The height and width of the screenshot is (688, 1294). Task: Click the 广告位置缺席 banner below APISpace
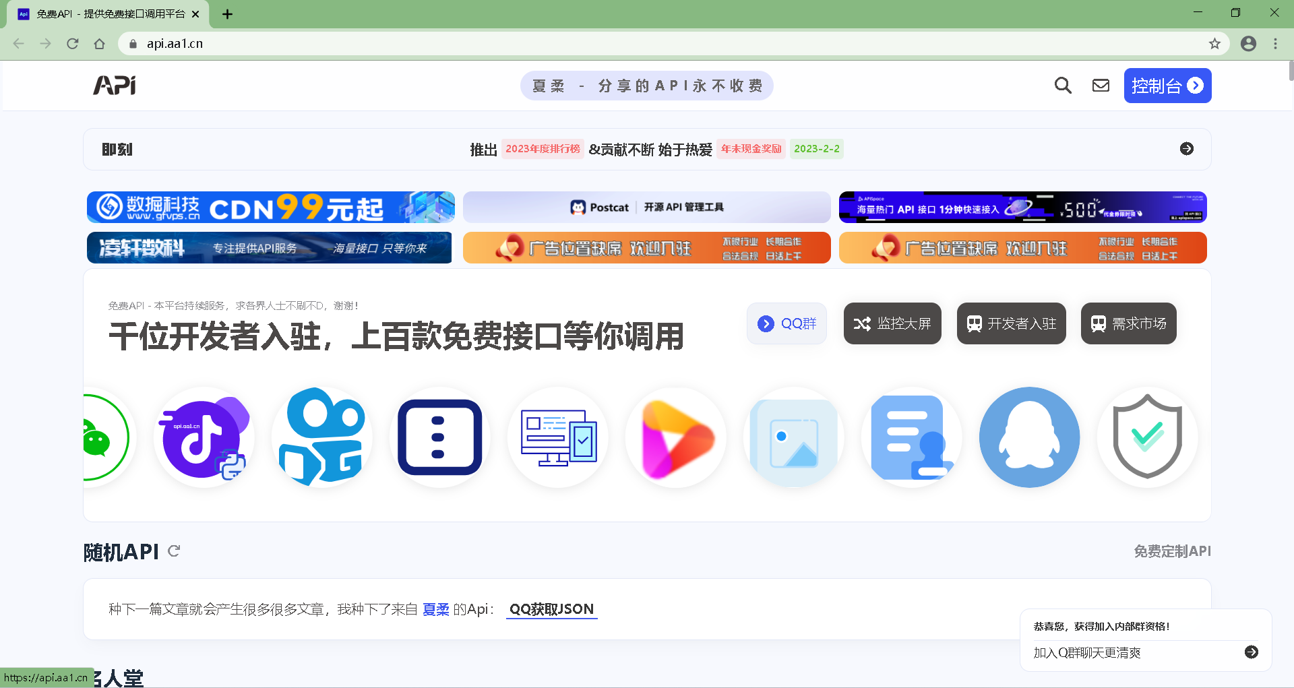[x=1023, y=247]
